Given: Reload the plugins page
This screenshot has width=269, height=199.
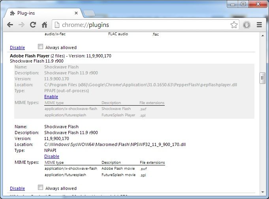Looking at the screenshot, I should click(33, 25).
